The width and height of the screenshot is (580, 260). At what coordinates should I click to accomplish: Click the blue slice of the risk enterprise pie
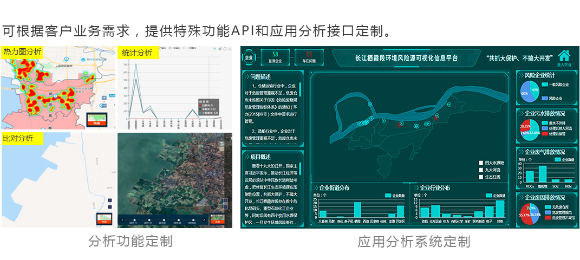525,94
